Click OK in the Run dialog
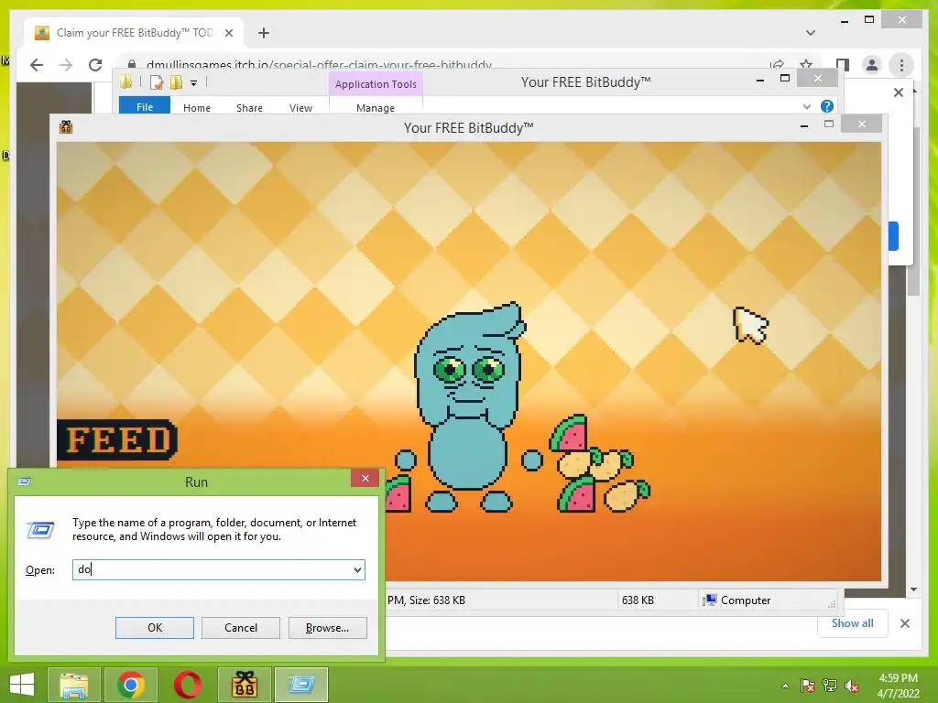Viewport: 938px width, 703px height. click(x=154, y=628)
